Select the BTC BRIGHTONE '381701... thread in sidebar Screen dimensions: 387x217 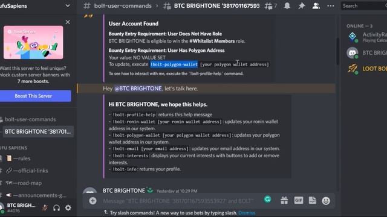(x=38, y=131)
